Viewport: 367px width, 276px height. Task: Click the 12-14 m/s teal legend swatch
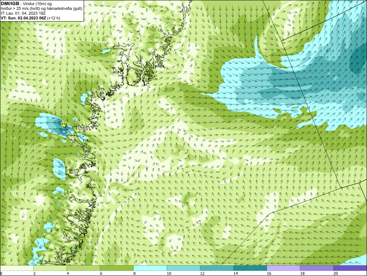click(217, 268)
